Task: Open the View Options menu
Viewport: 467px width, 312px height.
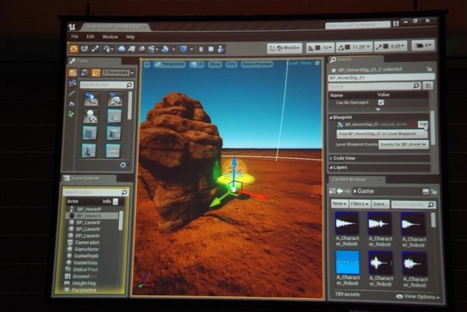Action: pyautogui.click(x=418, y=297)
